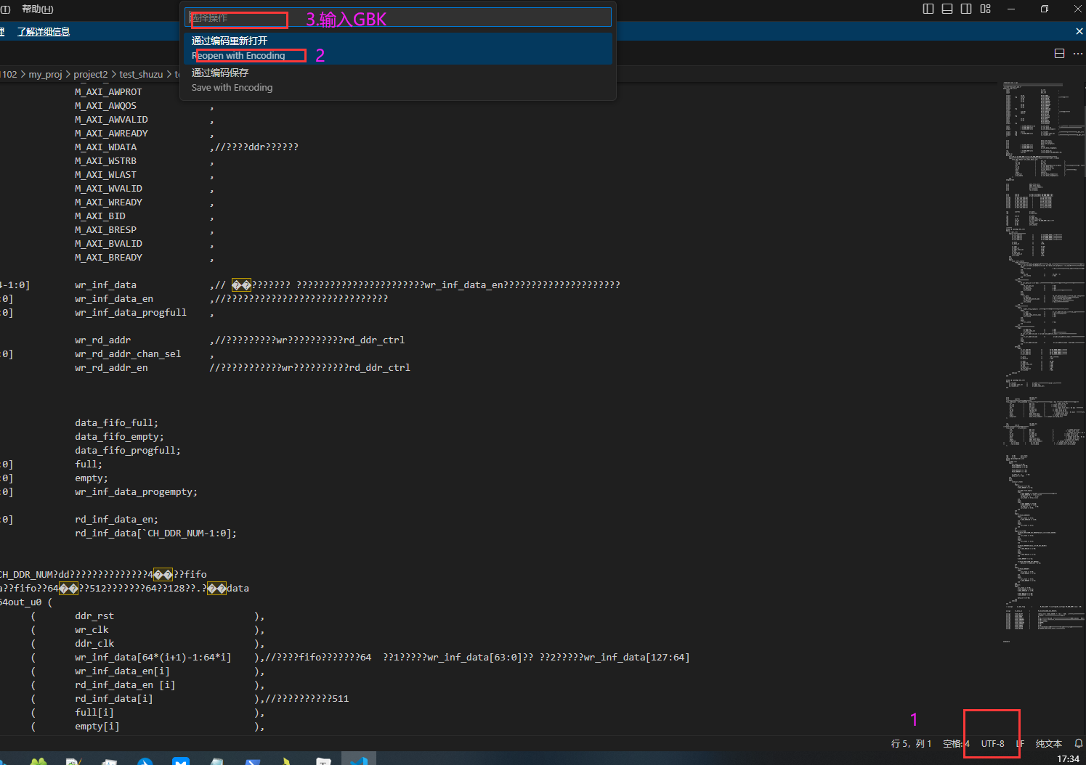The image size is (1086, 765).
Task: Click the M_AXI_AWREADY line
Action: tap(111, 134)
